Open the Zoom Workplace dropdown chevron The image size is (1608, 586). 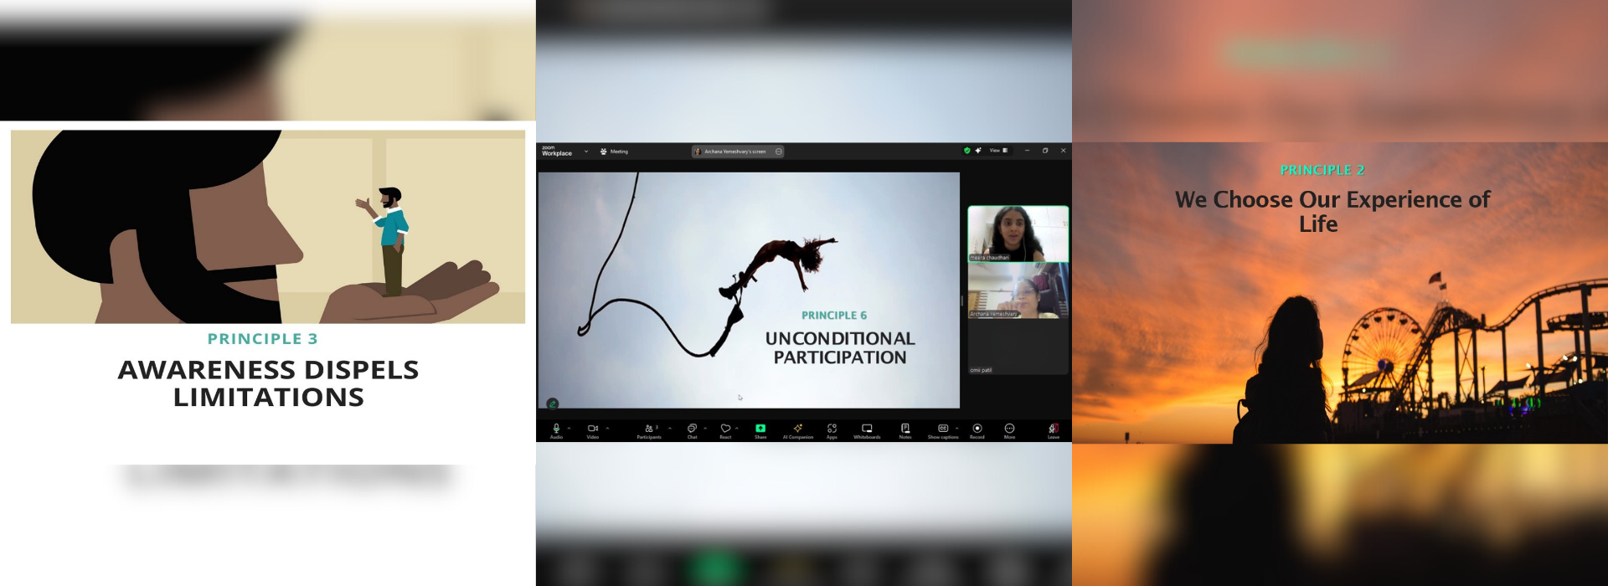point(586,152)
